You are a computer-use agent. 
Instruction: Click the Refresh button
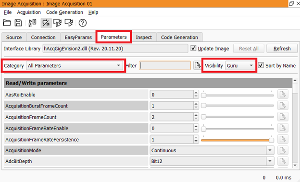(282, 49)
